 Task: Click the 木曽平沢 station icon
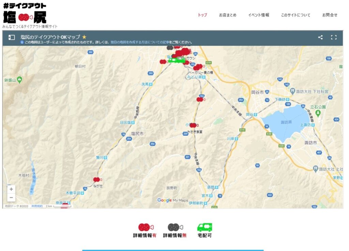(82, 193)
